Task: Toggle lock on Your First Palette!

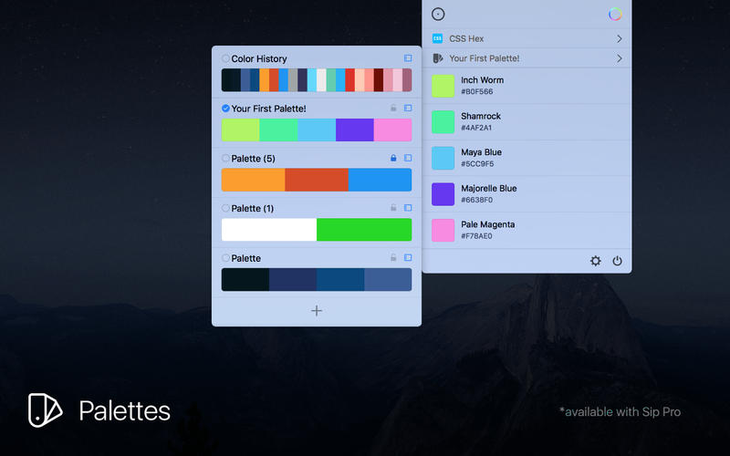Action: click(x=393, y=108)
